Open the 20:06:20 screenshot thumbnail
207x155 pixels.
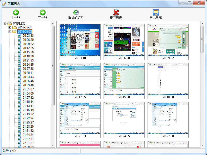coord(124,40)
